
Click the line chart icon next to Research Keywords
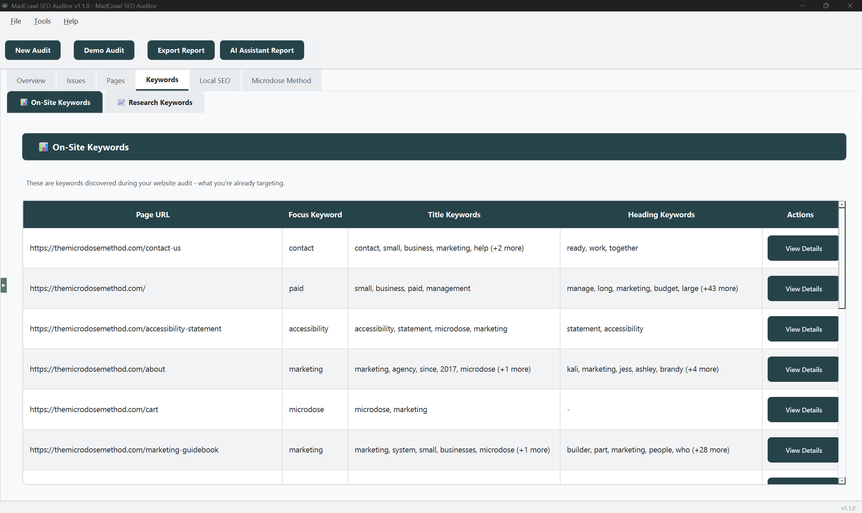(121, 102)
